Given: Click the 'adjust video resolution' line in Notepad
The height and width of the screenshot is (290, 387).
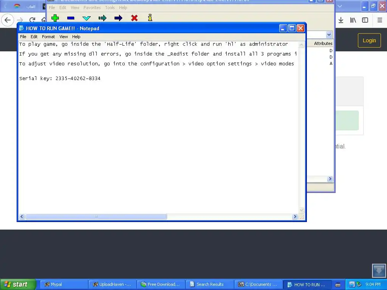Looking at the screenshot, I should click(x=156, y=63).
